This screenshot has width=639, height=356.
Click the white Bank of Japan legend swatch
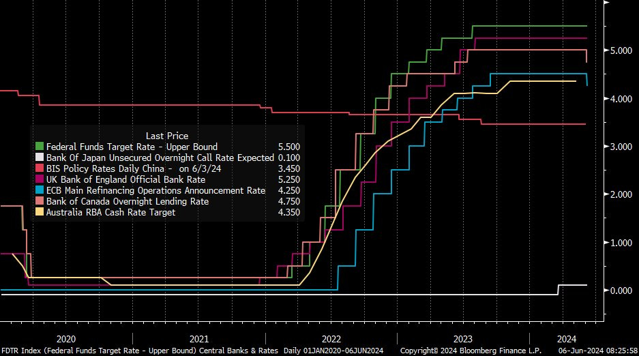(39, 158)
